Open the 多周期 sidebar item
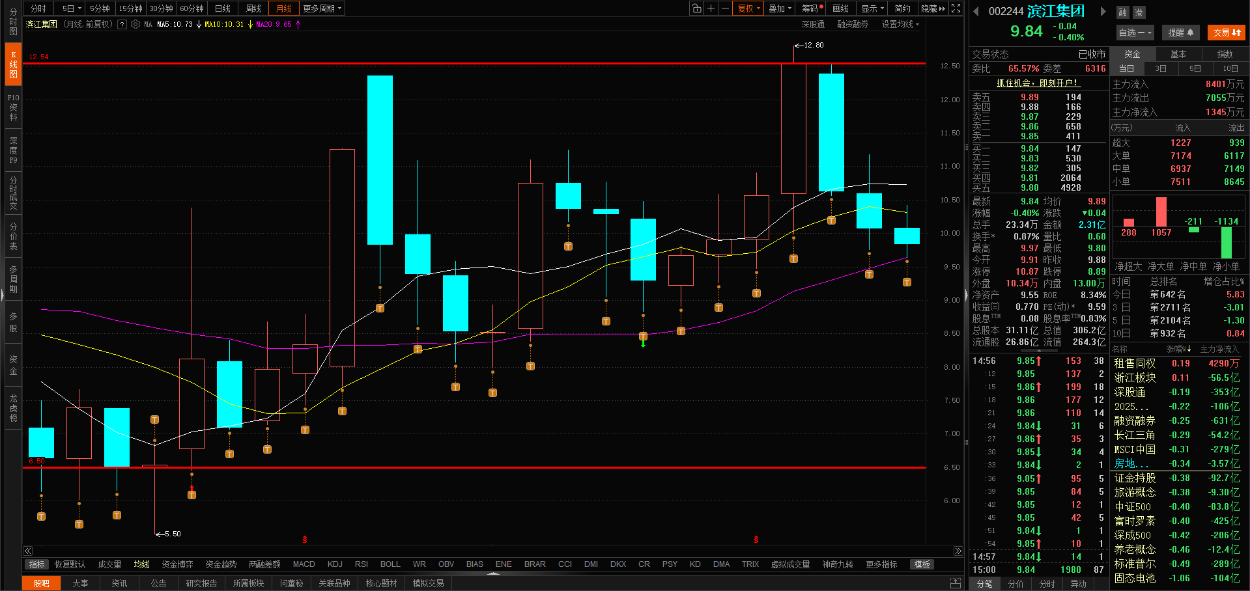Screen dimensions: 1250x591 [13, 279]
